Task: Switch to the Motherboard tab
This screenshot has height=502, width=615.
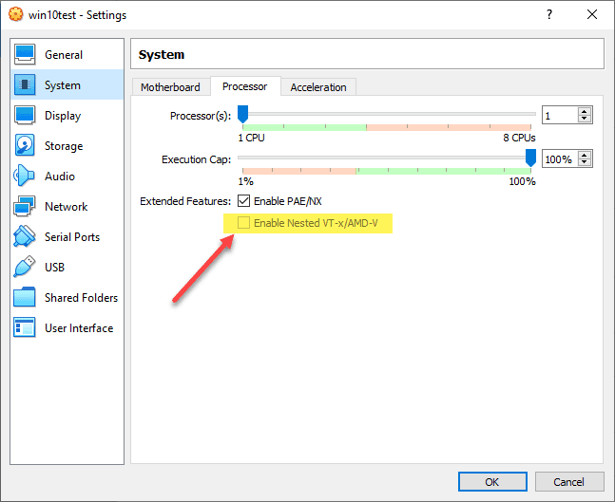Action: tap(170, 87)
